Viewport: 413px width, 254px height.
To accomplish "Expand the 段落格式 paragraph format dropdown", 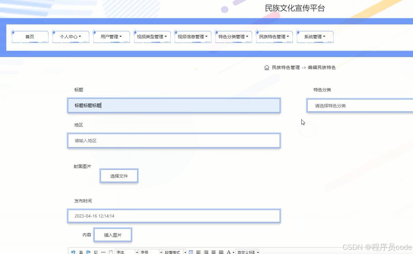I will coord(175,252).
